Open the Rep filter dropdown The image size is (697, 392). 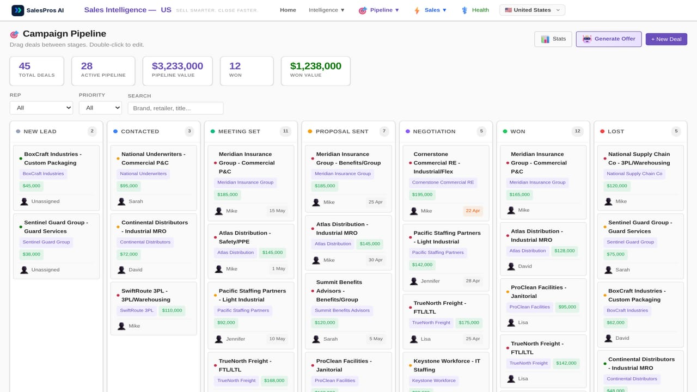click(x=41, y=108)
